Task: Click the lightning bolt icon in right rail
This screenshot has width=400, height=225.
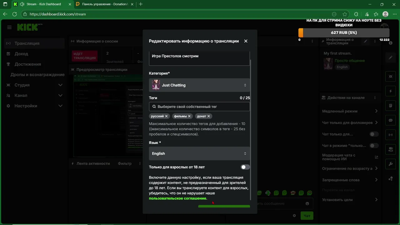Action: [x=391, y=91]
